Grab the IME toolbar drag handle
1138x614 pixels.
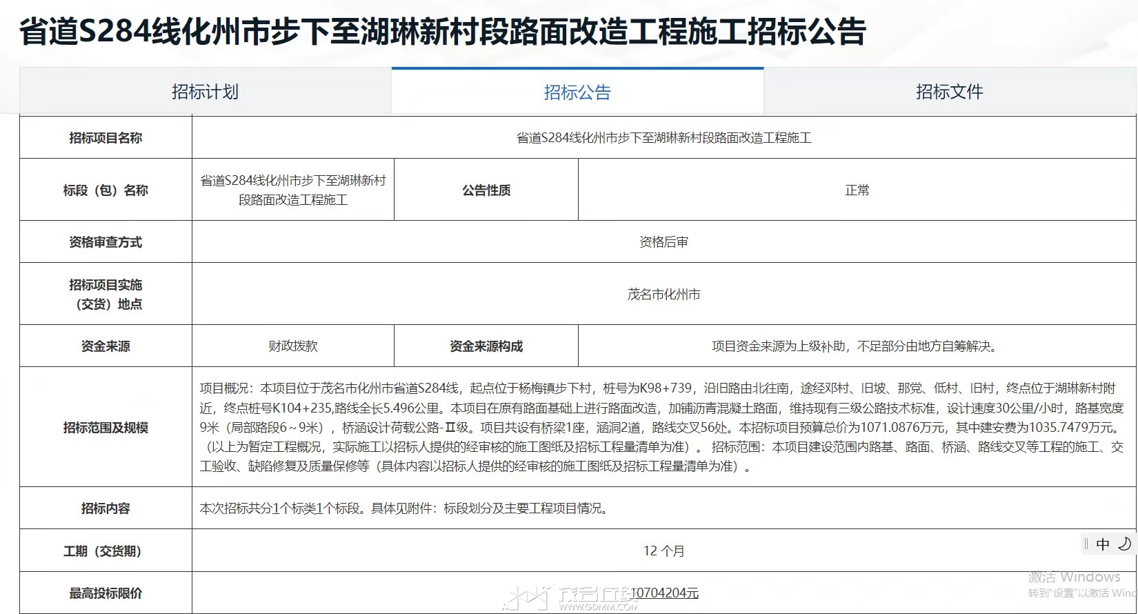tap(1086, 544)
